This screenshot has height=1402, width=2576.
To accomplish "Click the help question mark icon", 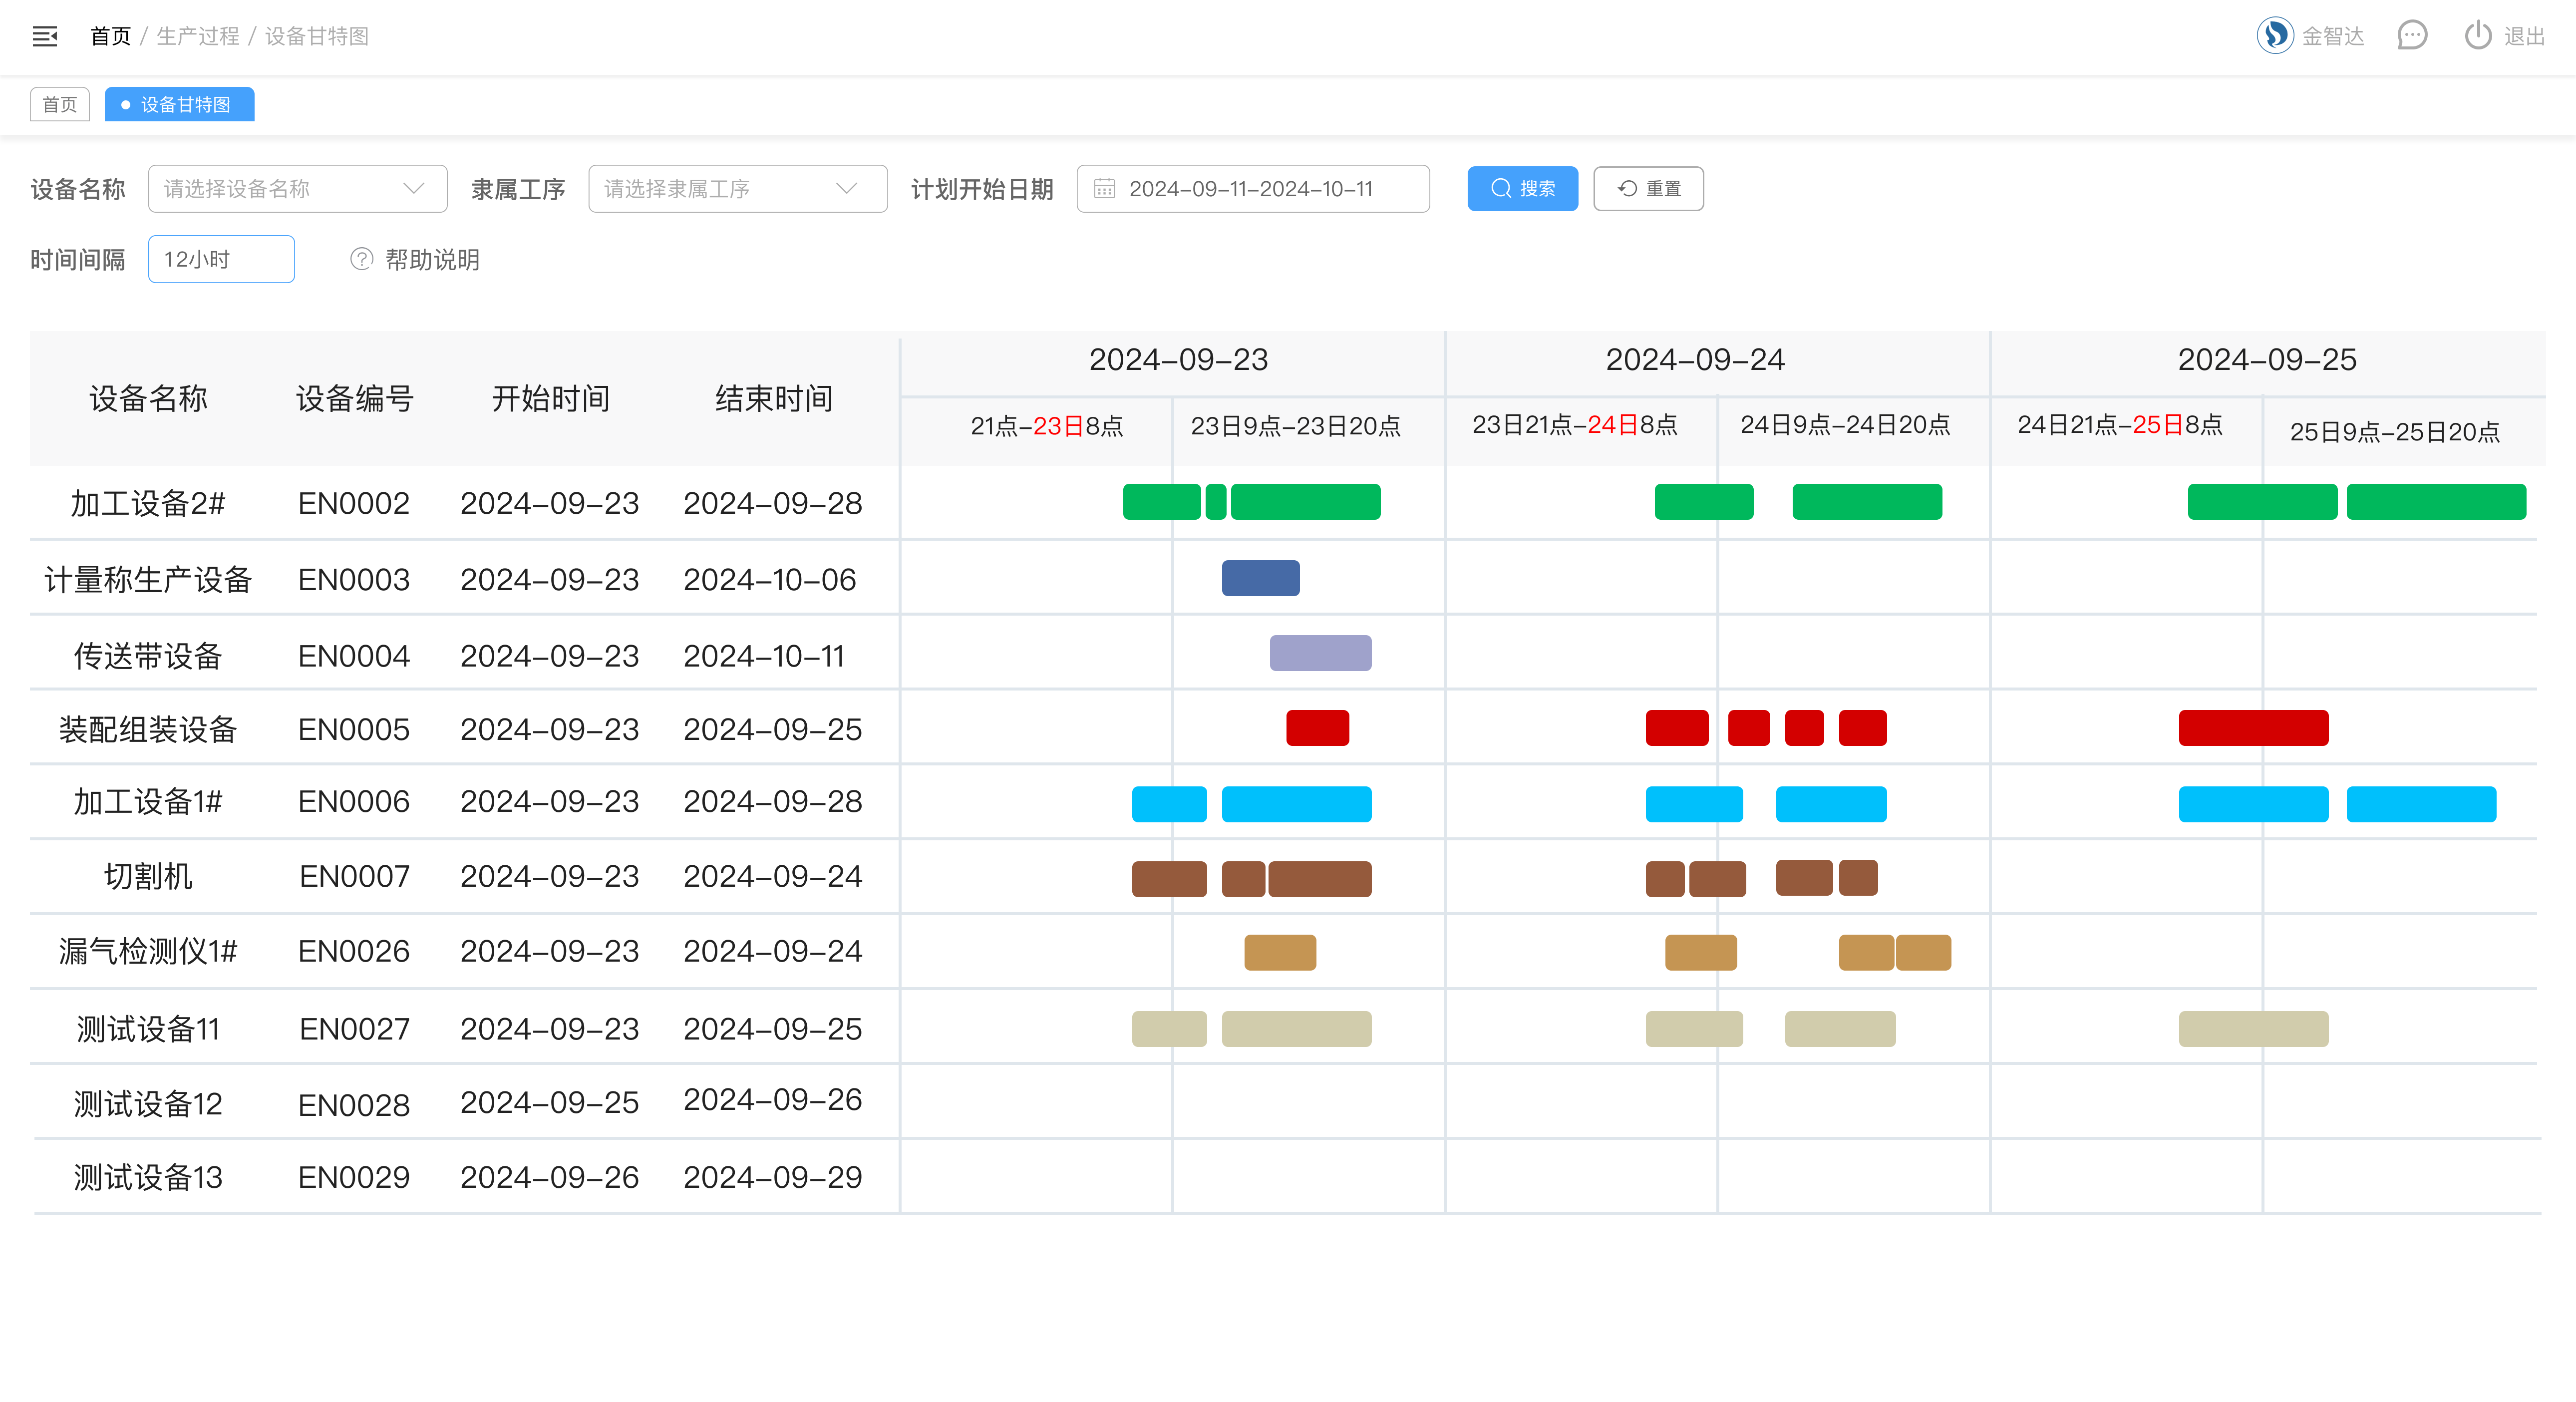I will 361,260.
